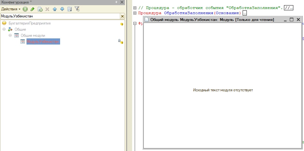Select the Общие tree item

[20, 29]
